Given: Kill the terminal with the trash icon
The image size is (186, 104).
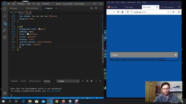Looking at the screenshot, I should pyautogui.click(x=92, y=81).
